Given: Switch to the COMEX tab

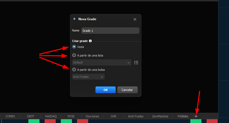Looking at the screenshot, I should pyautogui.click(x=10, y=116).
